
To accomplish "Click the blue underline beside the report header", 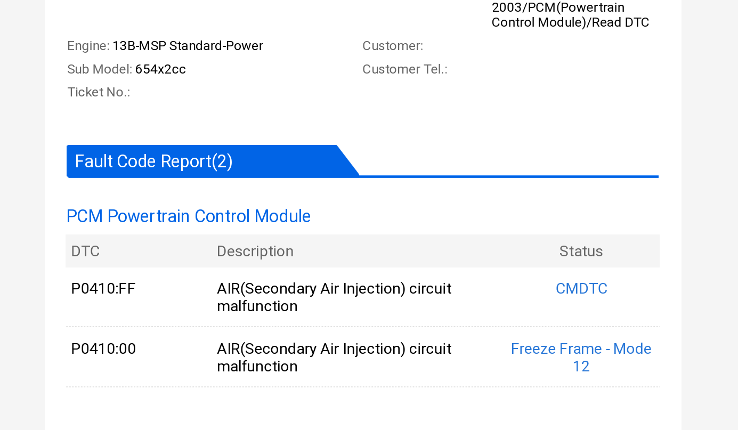I will (x=509, y=176).
